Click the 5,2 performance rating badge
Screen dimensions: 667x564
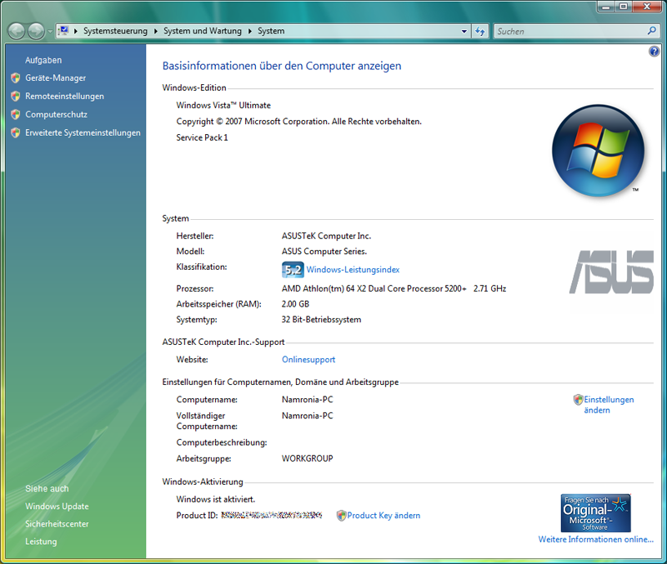tap(292, 269)
